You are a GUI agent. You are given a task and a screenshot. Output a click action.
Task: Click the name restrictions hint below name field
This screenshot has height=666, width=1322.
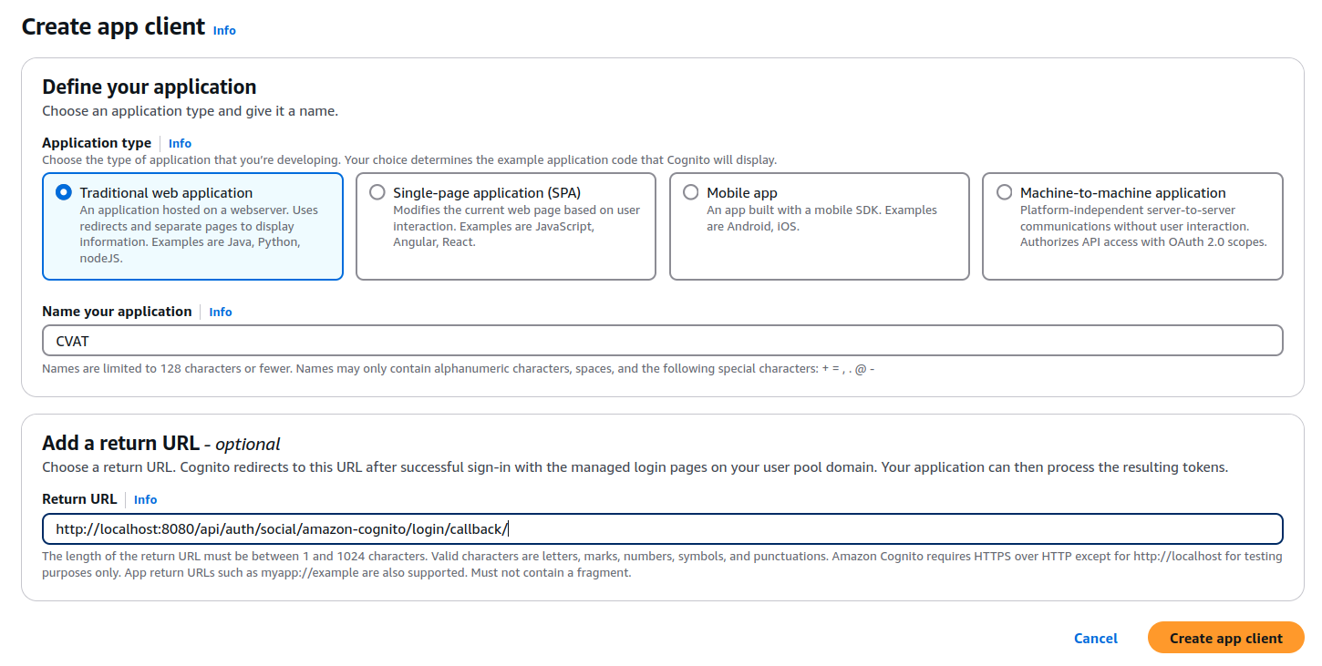(x=458, y=369)
